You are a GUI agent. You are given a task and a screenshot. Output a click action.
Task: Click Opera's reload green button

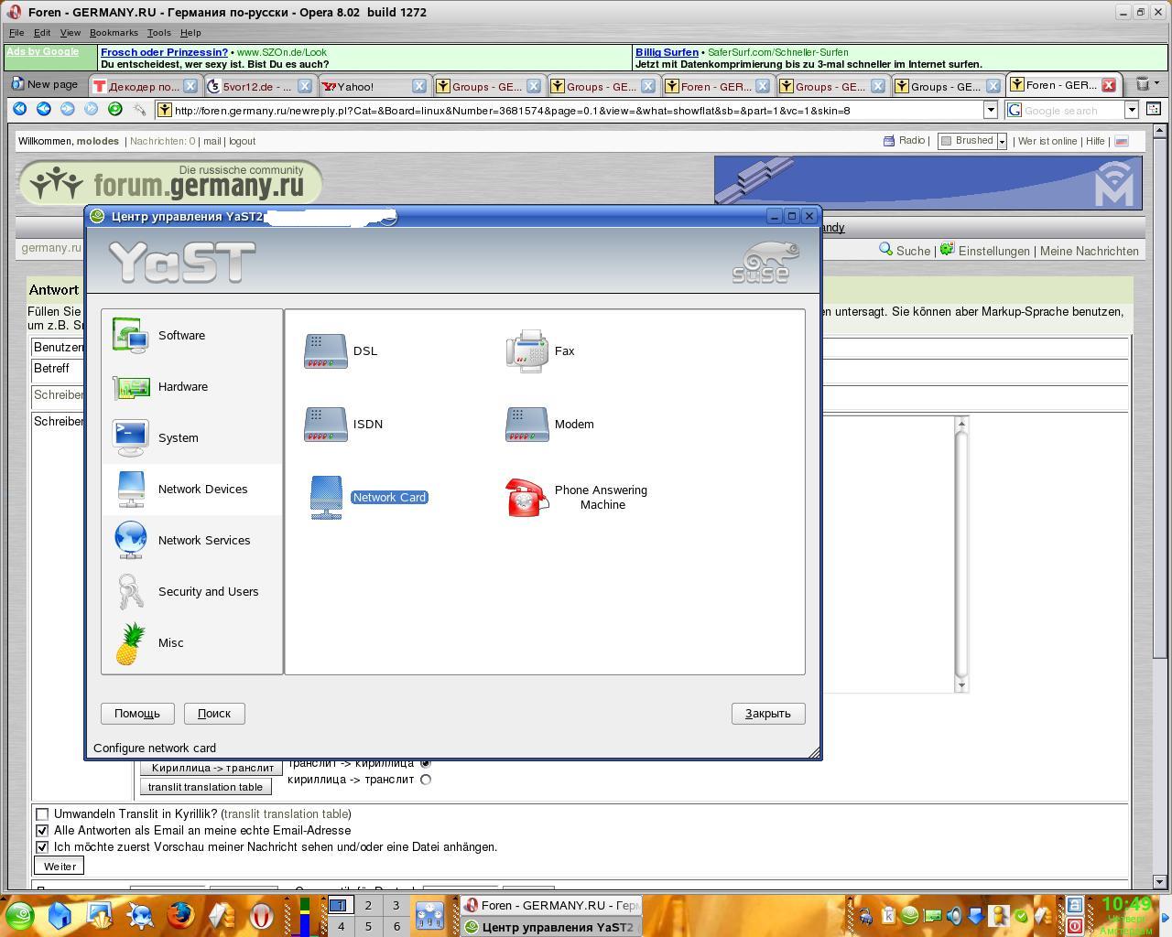[114, 109]
